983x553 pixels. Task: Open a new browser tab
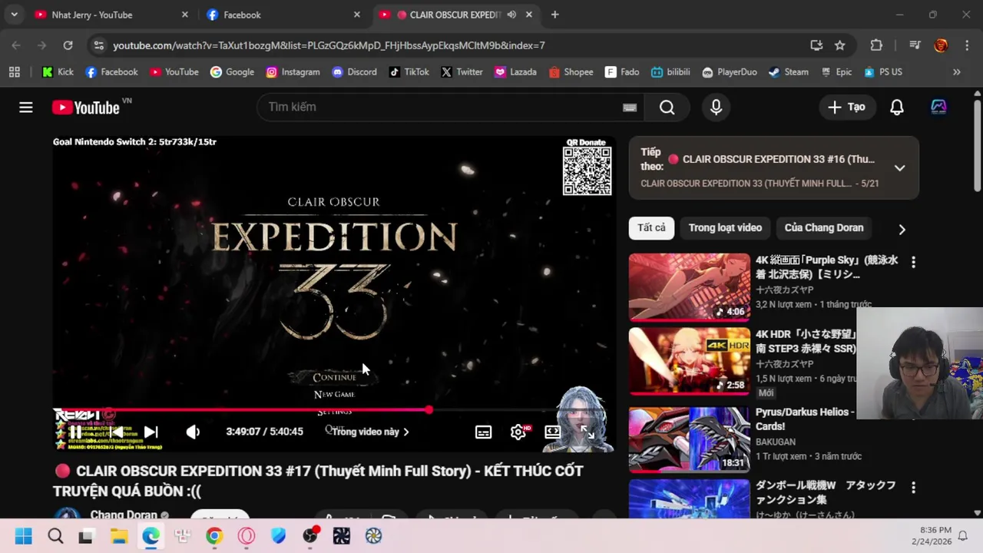[x=554, y=15]
